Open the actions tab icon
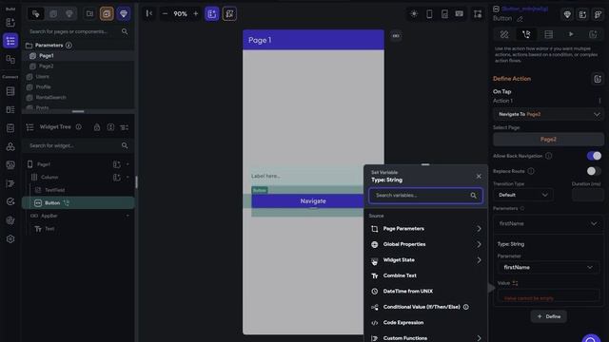 (526, 34)
